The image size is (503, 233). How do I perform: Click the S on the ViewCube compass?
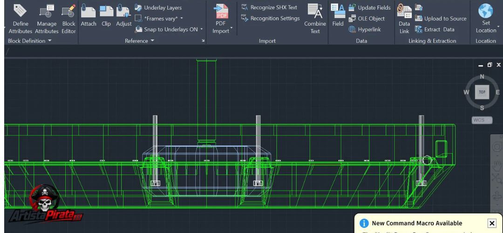tap(482, 108)
